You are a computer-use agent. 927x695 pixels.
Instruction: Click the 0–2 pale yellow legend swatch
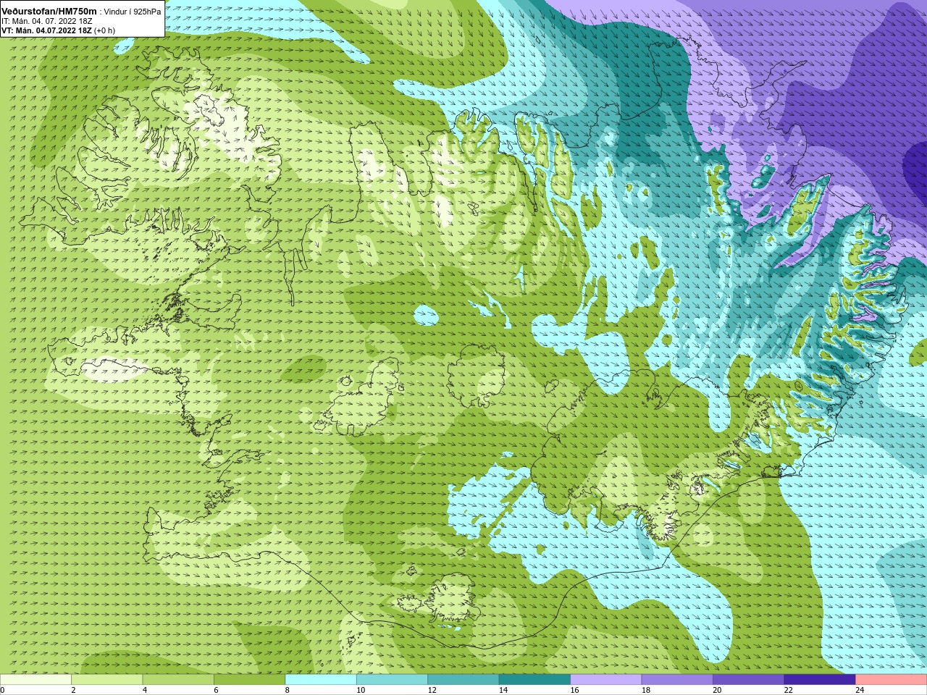tap(35, 680)
